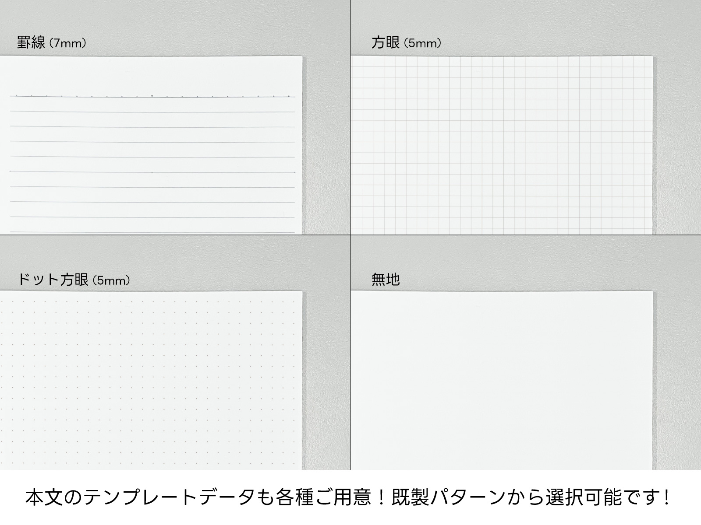Viewport: 701px width, 525px height.
Task: Click the (7mm) note beside 罫線
Action: (x=67, y=43)
